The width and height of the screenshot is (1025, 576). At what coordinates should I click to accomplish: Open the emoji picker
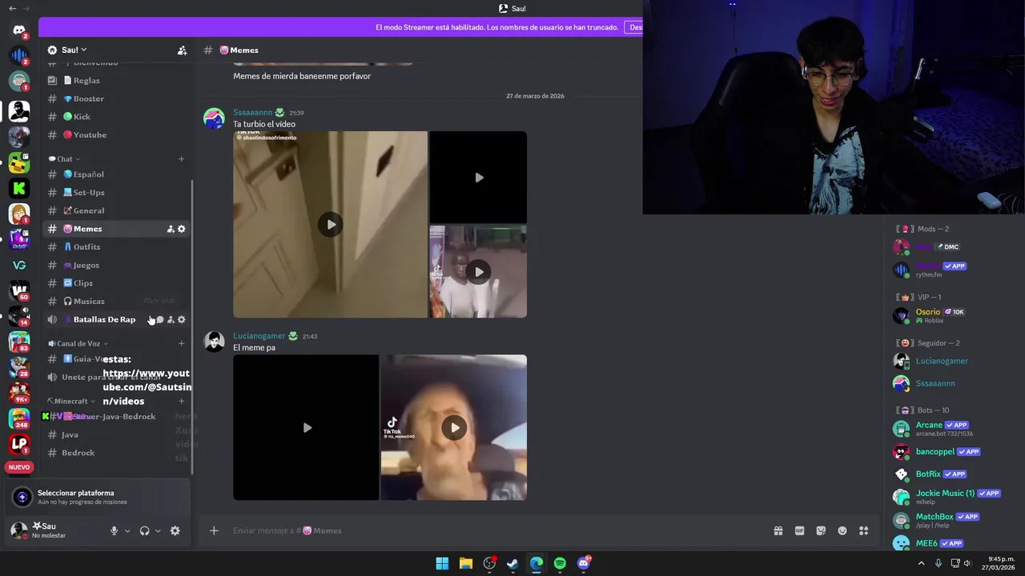click(842, 530)
